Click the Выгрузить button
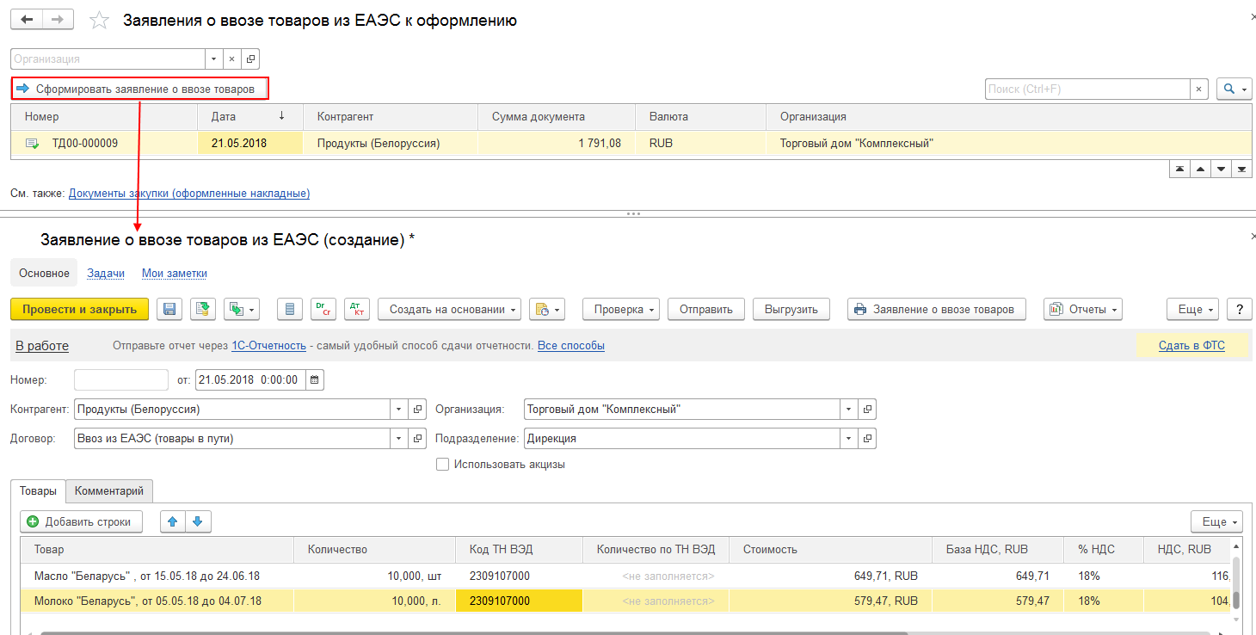Viewport: 1256px width, 635px height. (x=791, y=310)
